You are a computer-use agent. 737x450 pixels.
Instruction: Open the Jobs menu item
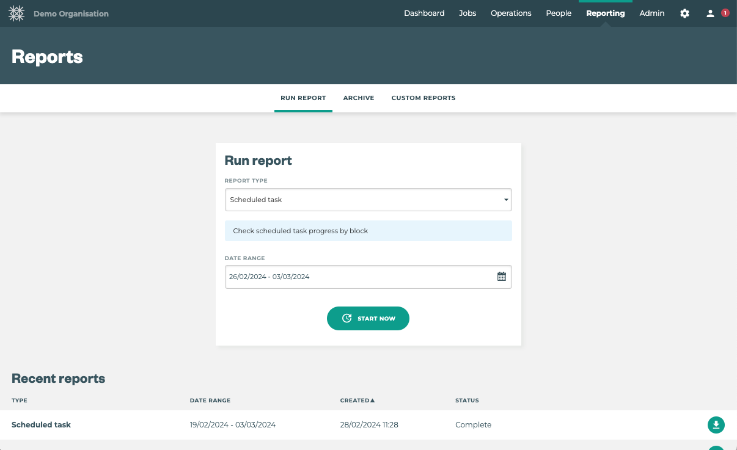point(468,13)
